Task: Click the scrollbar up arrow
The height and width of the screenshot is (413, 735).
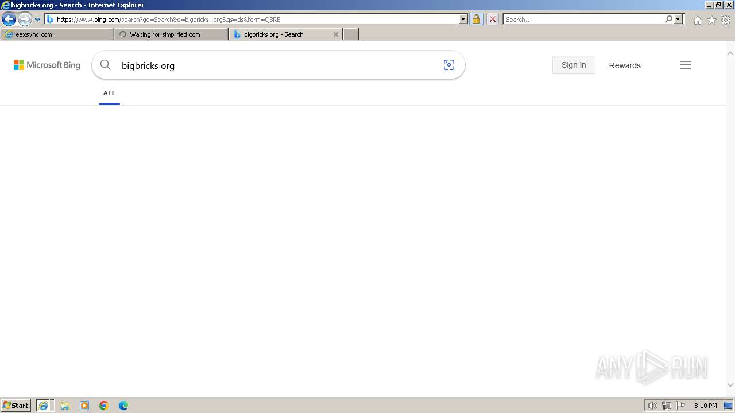Action: (730, 53)
